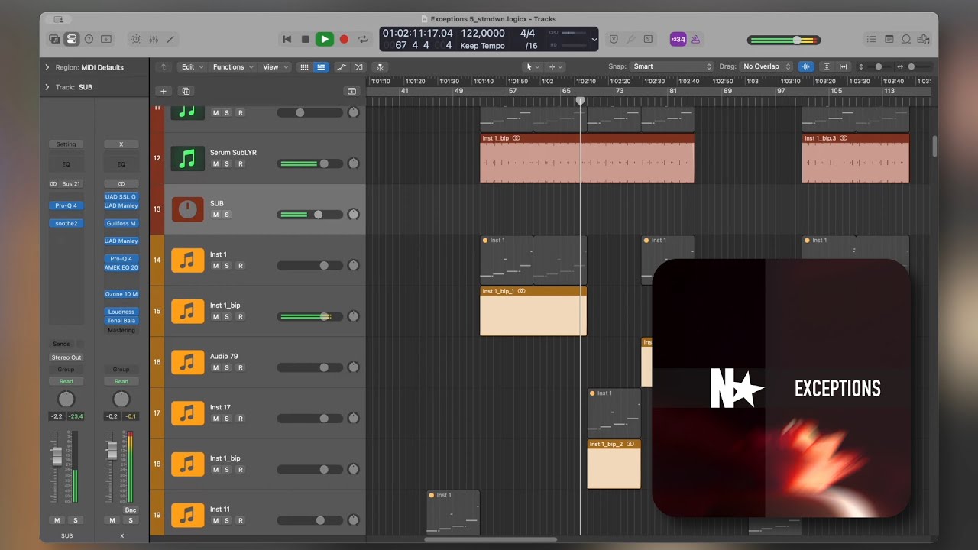Toggle Cycle mode
Viewport: 978px width, 550px height.
(363, 39)
